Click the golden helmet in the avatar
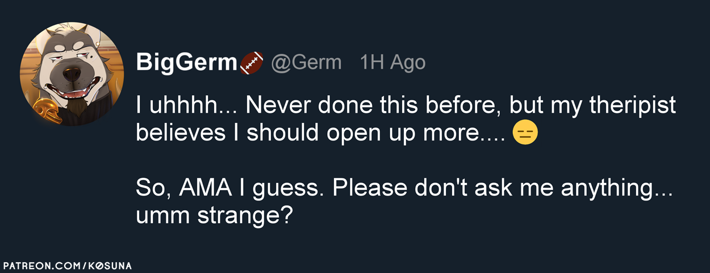710x273 pixels. [44, 110]
